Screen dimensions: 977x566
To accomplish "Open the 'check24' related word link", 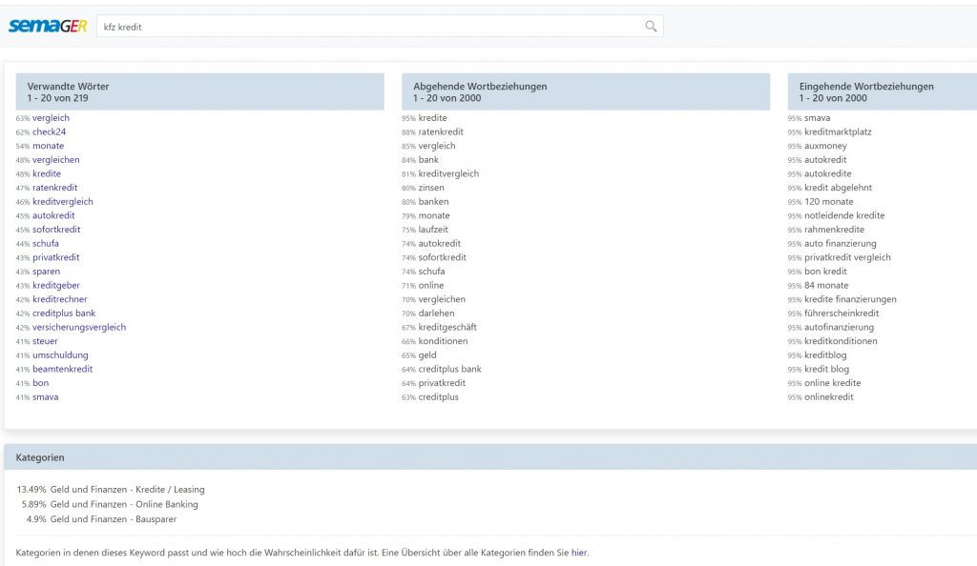I will pyautogui.click(x=50, y=131).
